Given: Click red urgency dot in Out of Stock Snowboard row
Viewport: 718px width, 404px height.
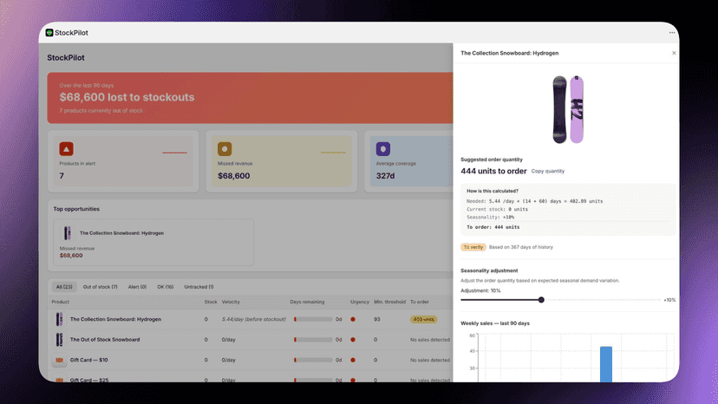Looking at the screenshot, I should pos(353,340).
